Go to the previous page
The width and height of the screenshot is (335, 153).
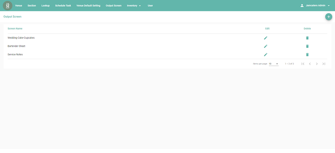pos(310,64)
